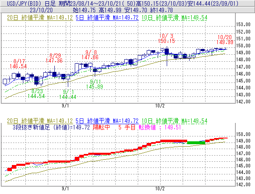The width and height of the screenshot is (255, 194).
Task: Click the 9/1 date label under upper chart
Action: pos(65,106)
